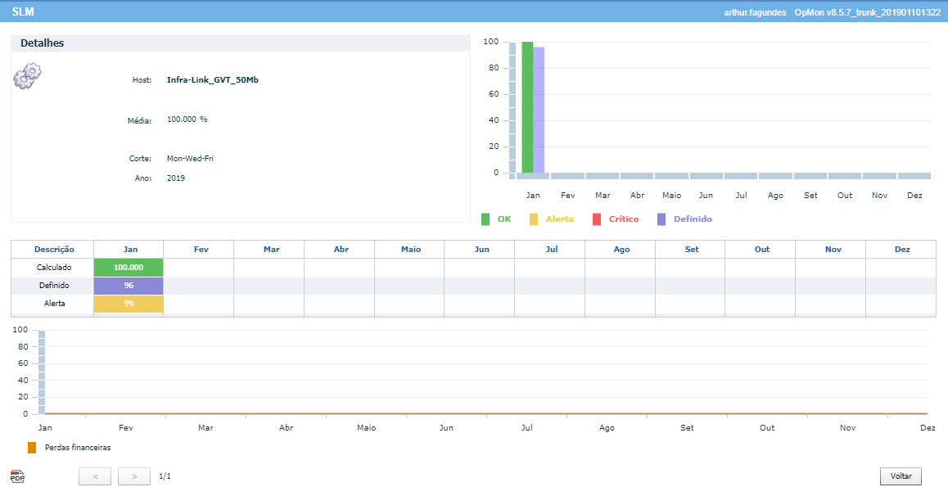This screenshot has height=487, width=948.
Task: Select the Alerta 99 January cell
Action: coord(129,304)
